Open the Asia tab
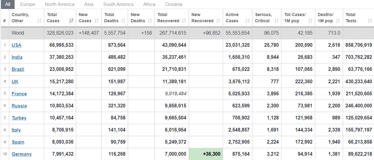Image resolution: width=374 pixels, height=160 pixels. coord(89,4)
